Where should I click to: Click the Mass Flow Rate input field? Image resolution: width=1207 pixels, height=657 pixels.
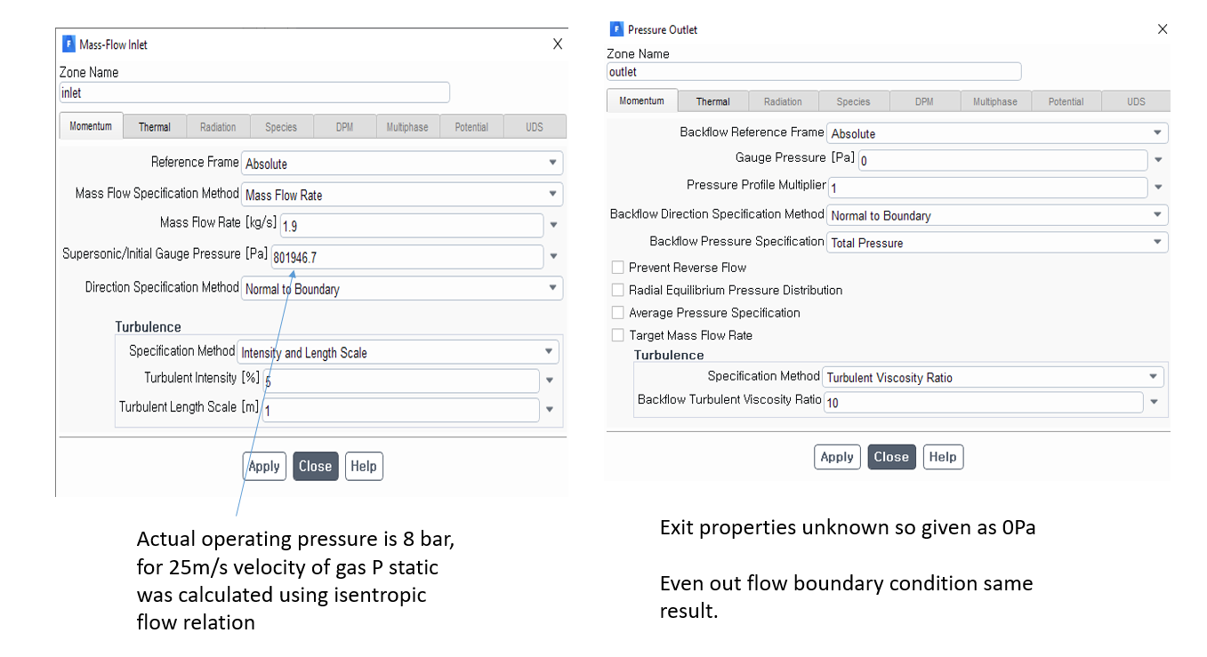tap(410, 226)
